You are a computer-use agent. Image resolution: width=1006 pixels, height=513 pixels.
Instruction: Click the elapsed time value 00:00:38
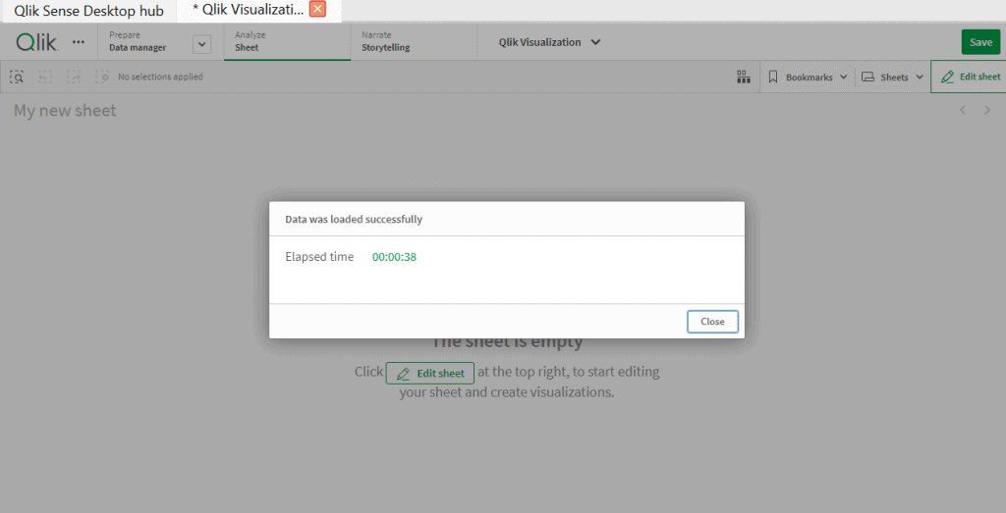point(394,257)
